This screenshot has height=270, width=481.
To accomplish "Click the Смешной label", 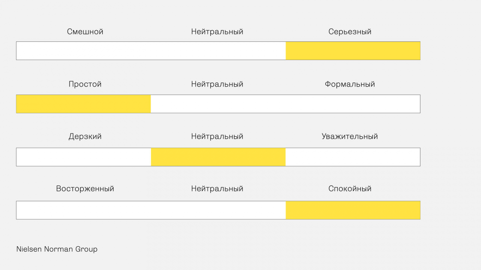I will 85,31.
